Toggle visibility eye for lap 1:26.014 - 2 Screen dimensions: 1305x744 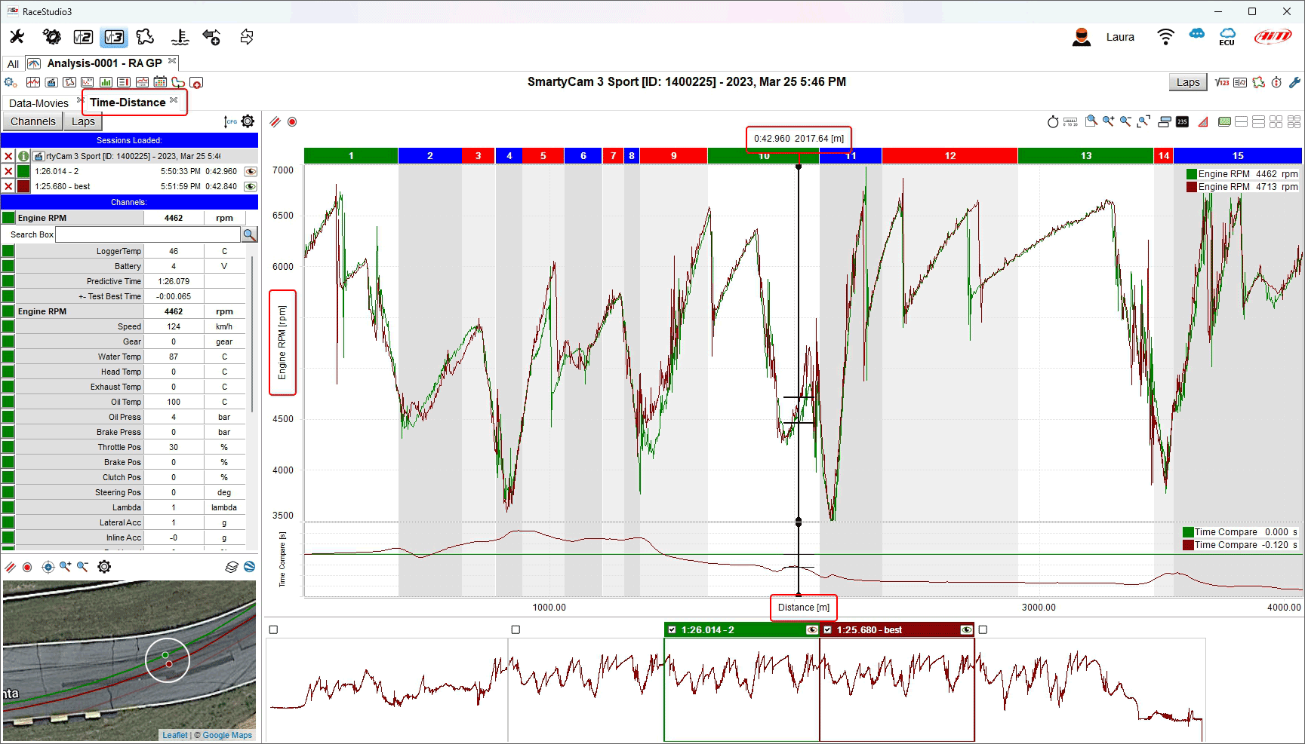pos(251,171)
